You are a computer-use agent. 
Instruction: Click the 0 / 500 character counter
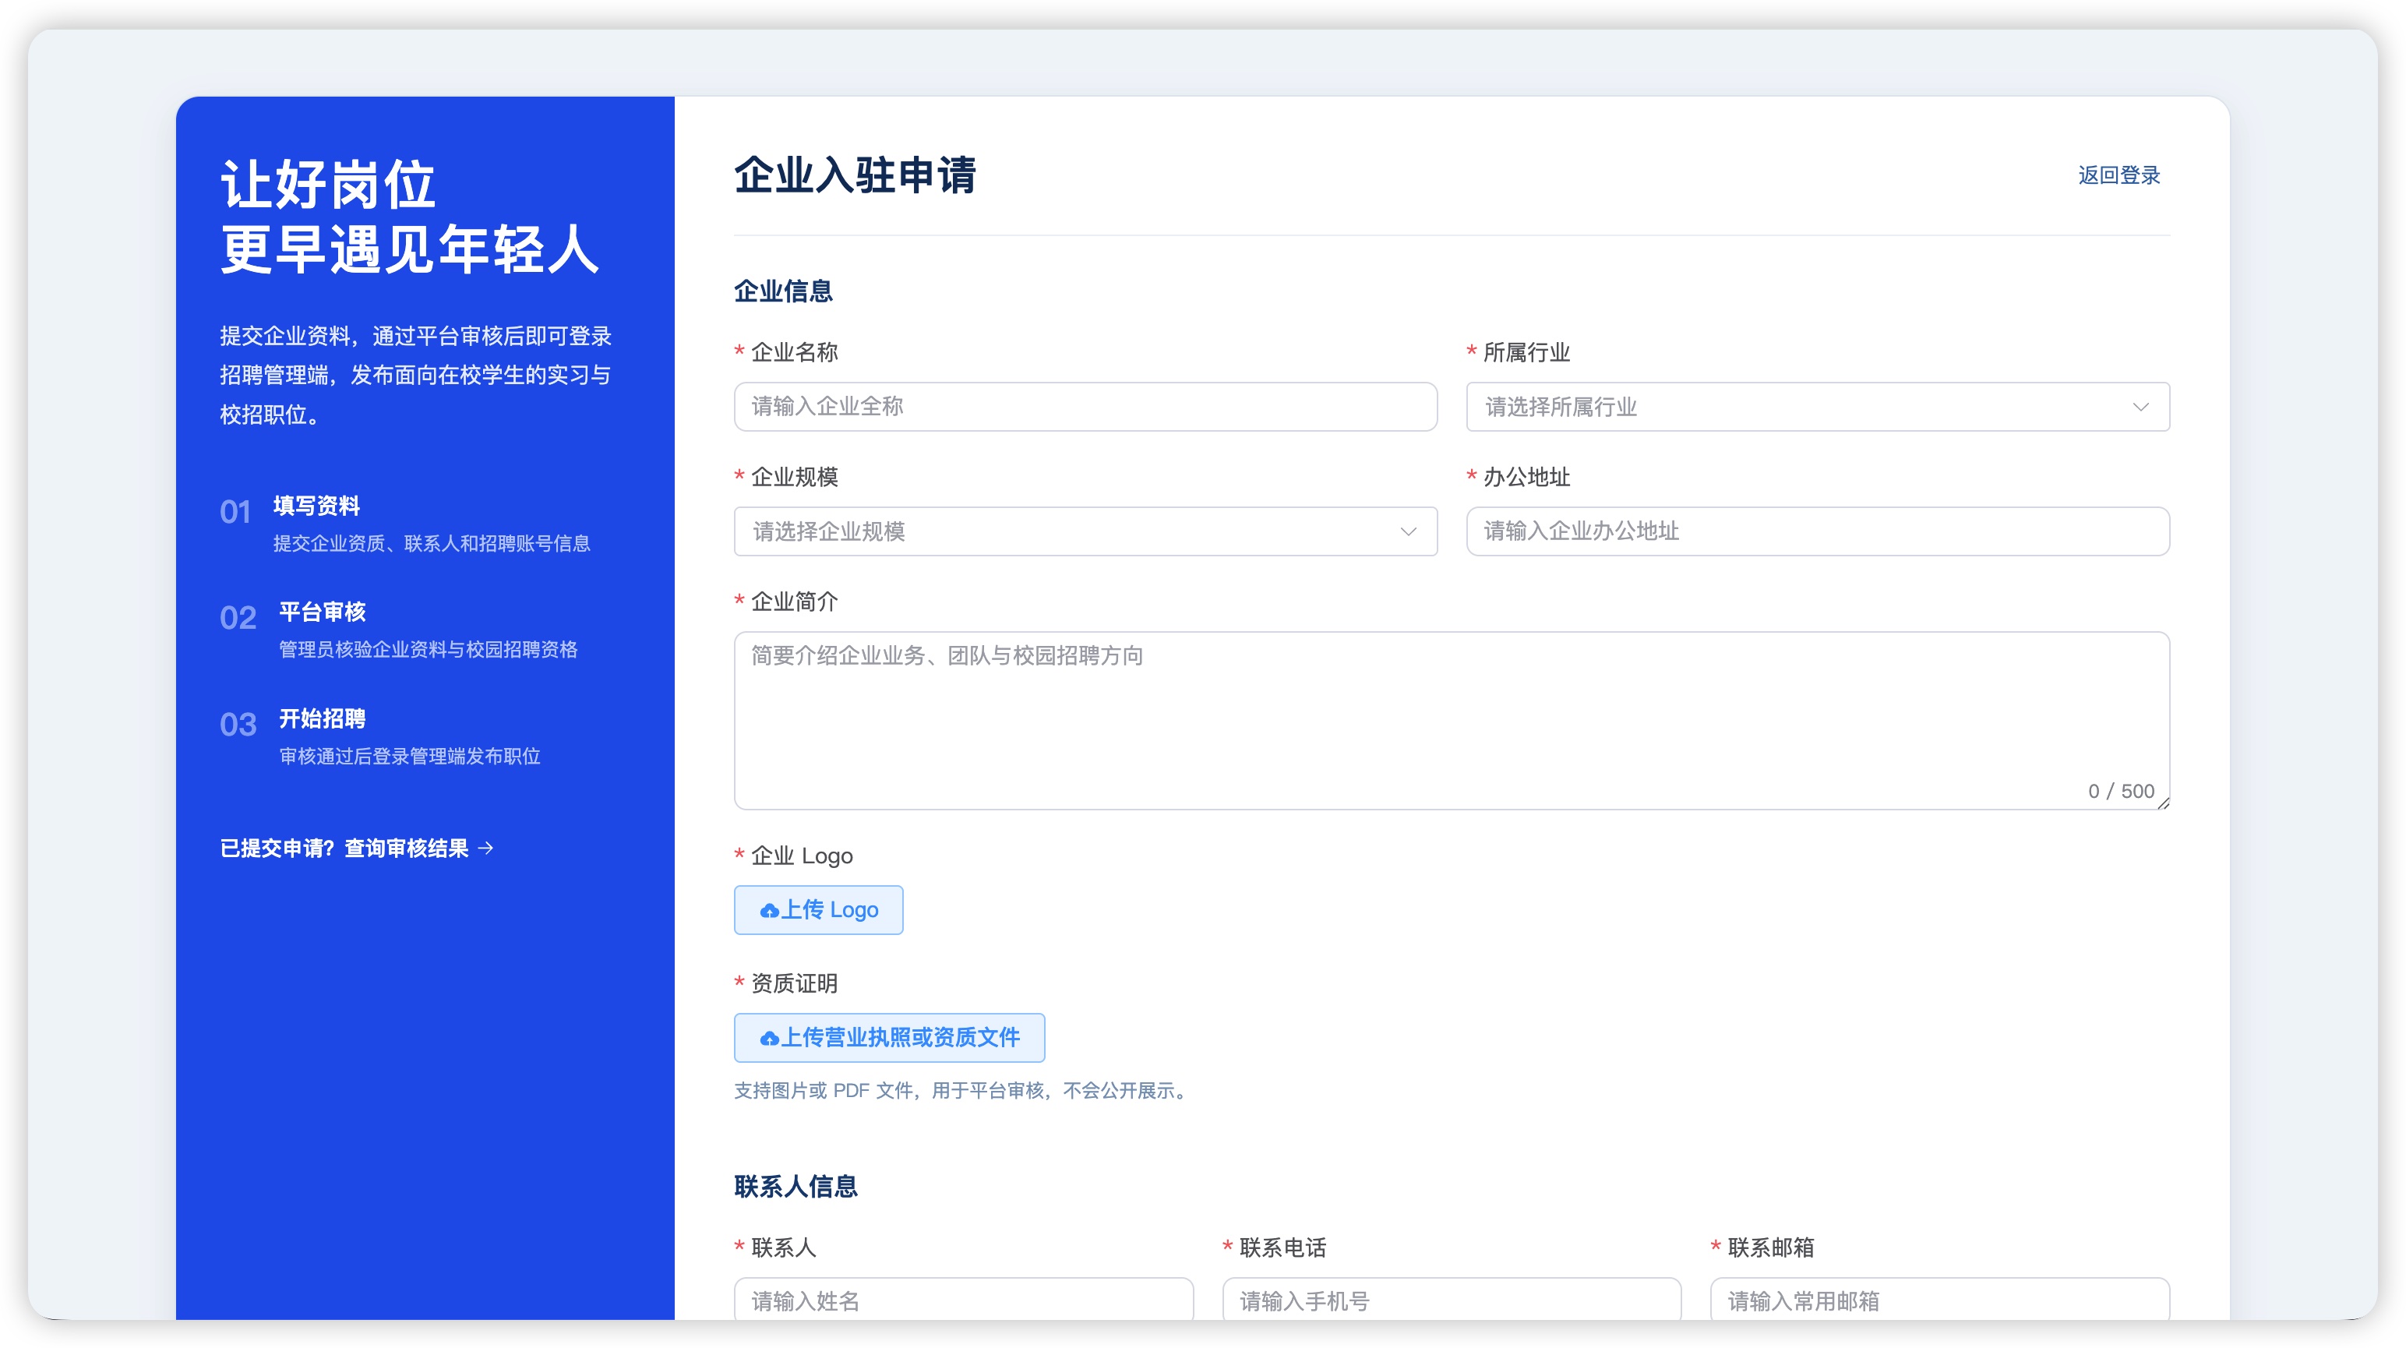coord(2120,791)
